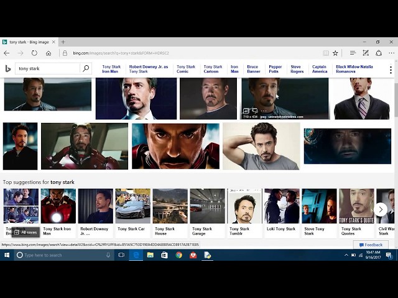Save hovered image with plus icon
The width and height of the screenshot is (398, 298).
click(x=246, y=111)
